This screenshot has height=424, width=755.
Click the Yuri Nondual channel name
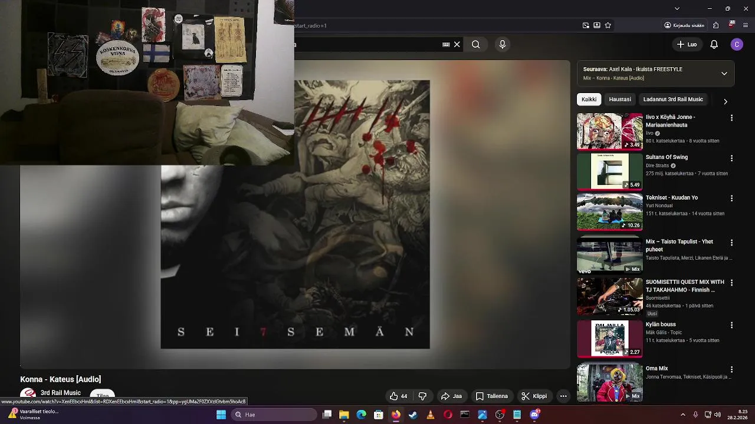pyautogui.click(x=659, y=206)
